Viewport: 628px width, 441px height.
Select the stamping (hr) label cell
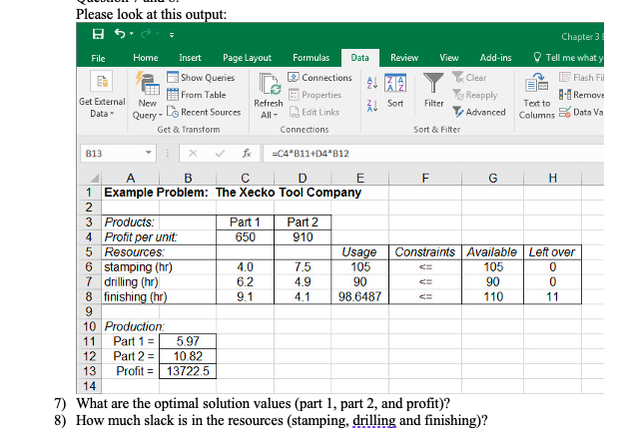[x=131, y=267]
